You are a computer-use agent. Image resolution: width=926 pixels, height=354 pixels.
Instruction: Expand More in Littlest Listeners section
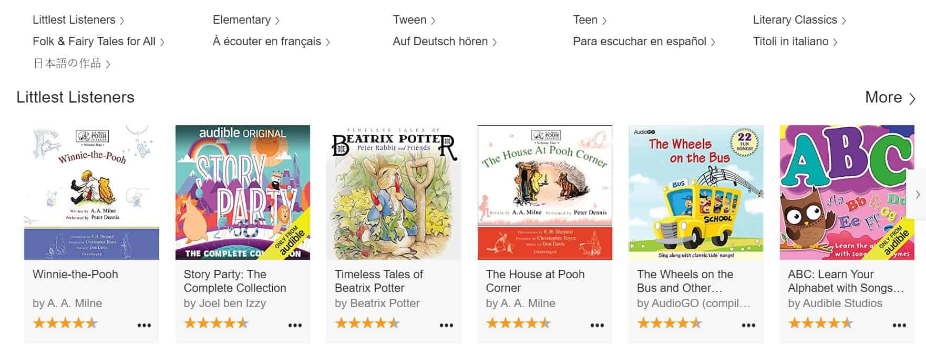click(x=890, y=97)
